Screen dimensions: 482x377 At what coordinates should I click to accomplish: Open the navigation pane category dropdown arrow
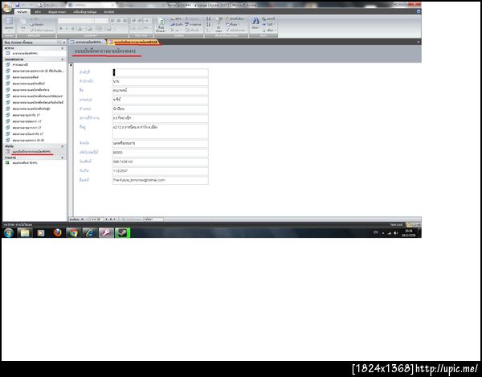click(x=59, y=42)
